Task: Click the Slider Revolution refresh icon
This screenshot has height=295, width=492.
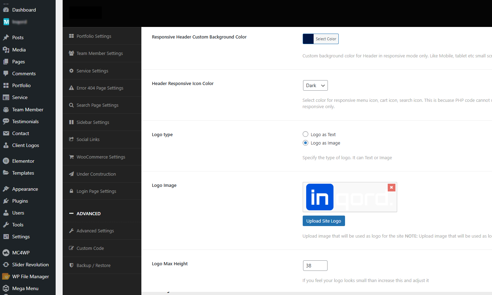Action: [6, 265]
